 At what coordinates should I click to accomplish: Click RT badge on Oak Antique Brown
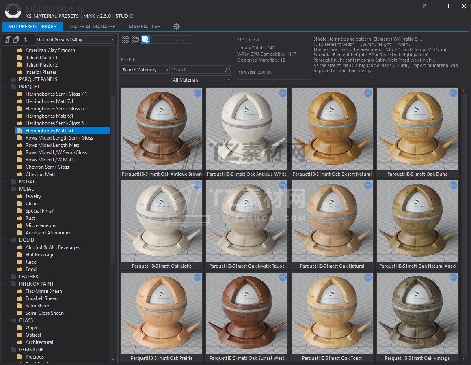coord(197,93)
